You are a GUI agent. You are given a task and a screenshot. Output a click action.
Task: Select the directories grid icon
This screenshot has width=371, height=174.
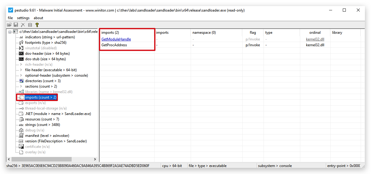pos(21,81)
